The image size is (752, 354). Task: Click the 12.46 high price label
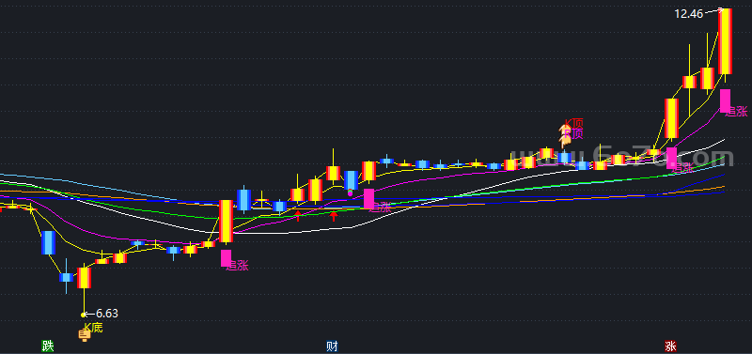[689, 14]
